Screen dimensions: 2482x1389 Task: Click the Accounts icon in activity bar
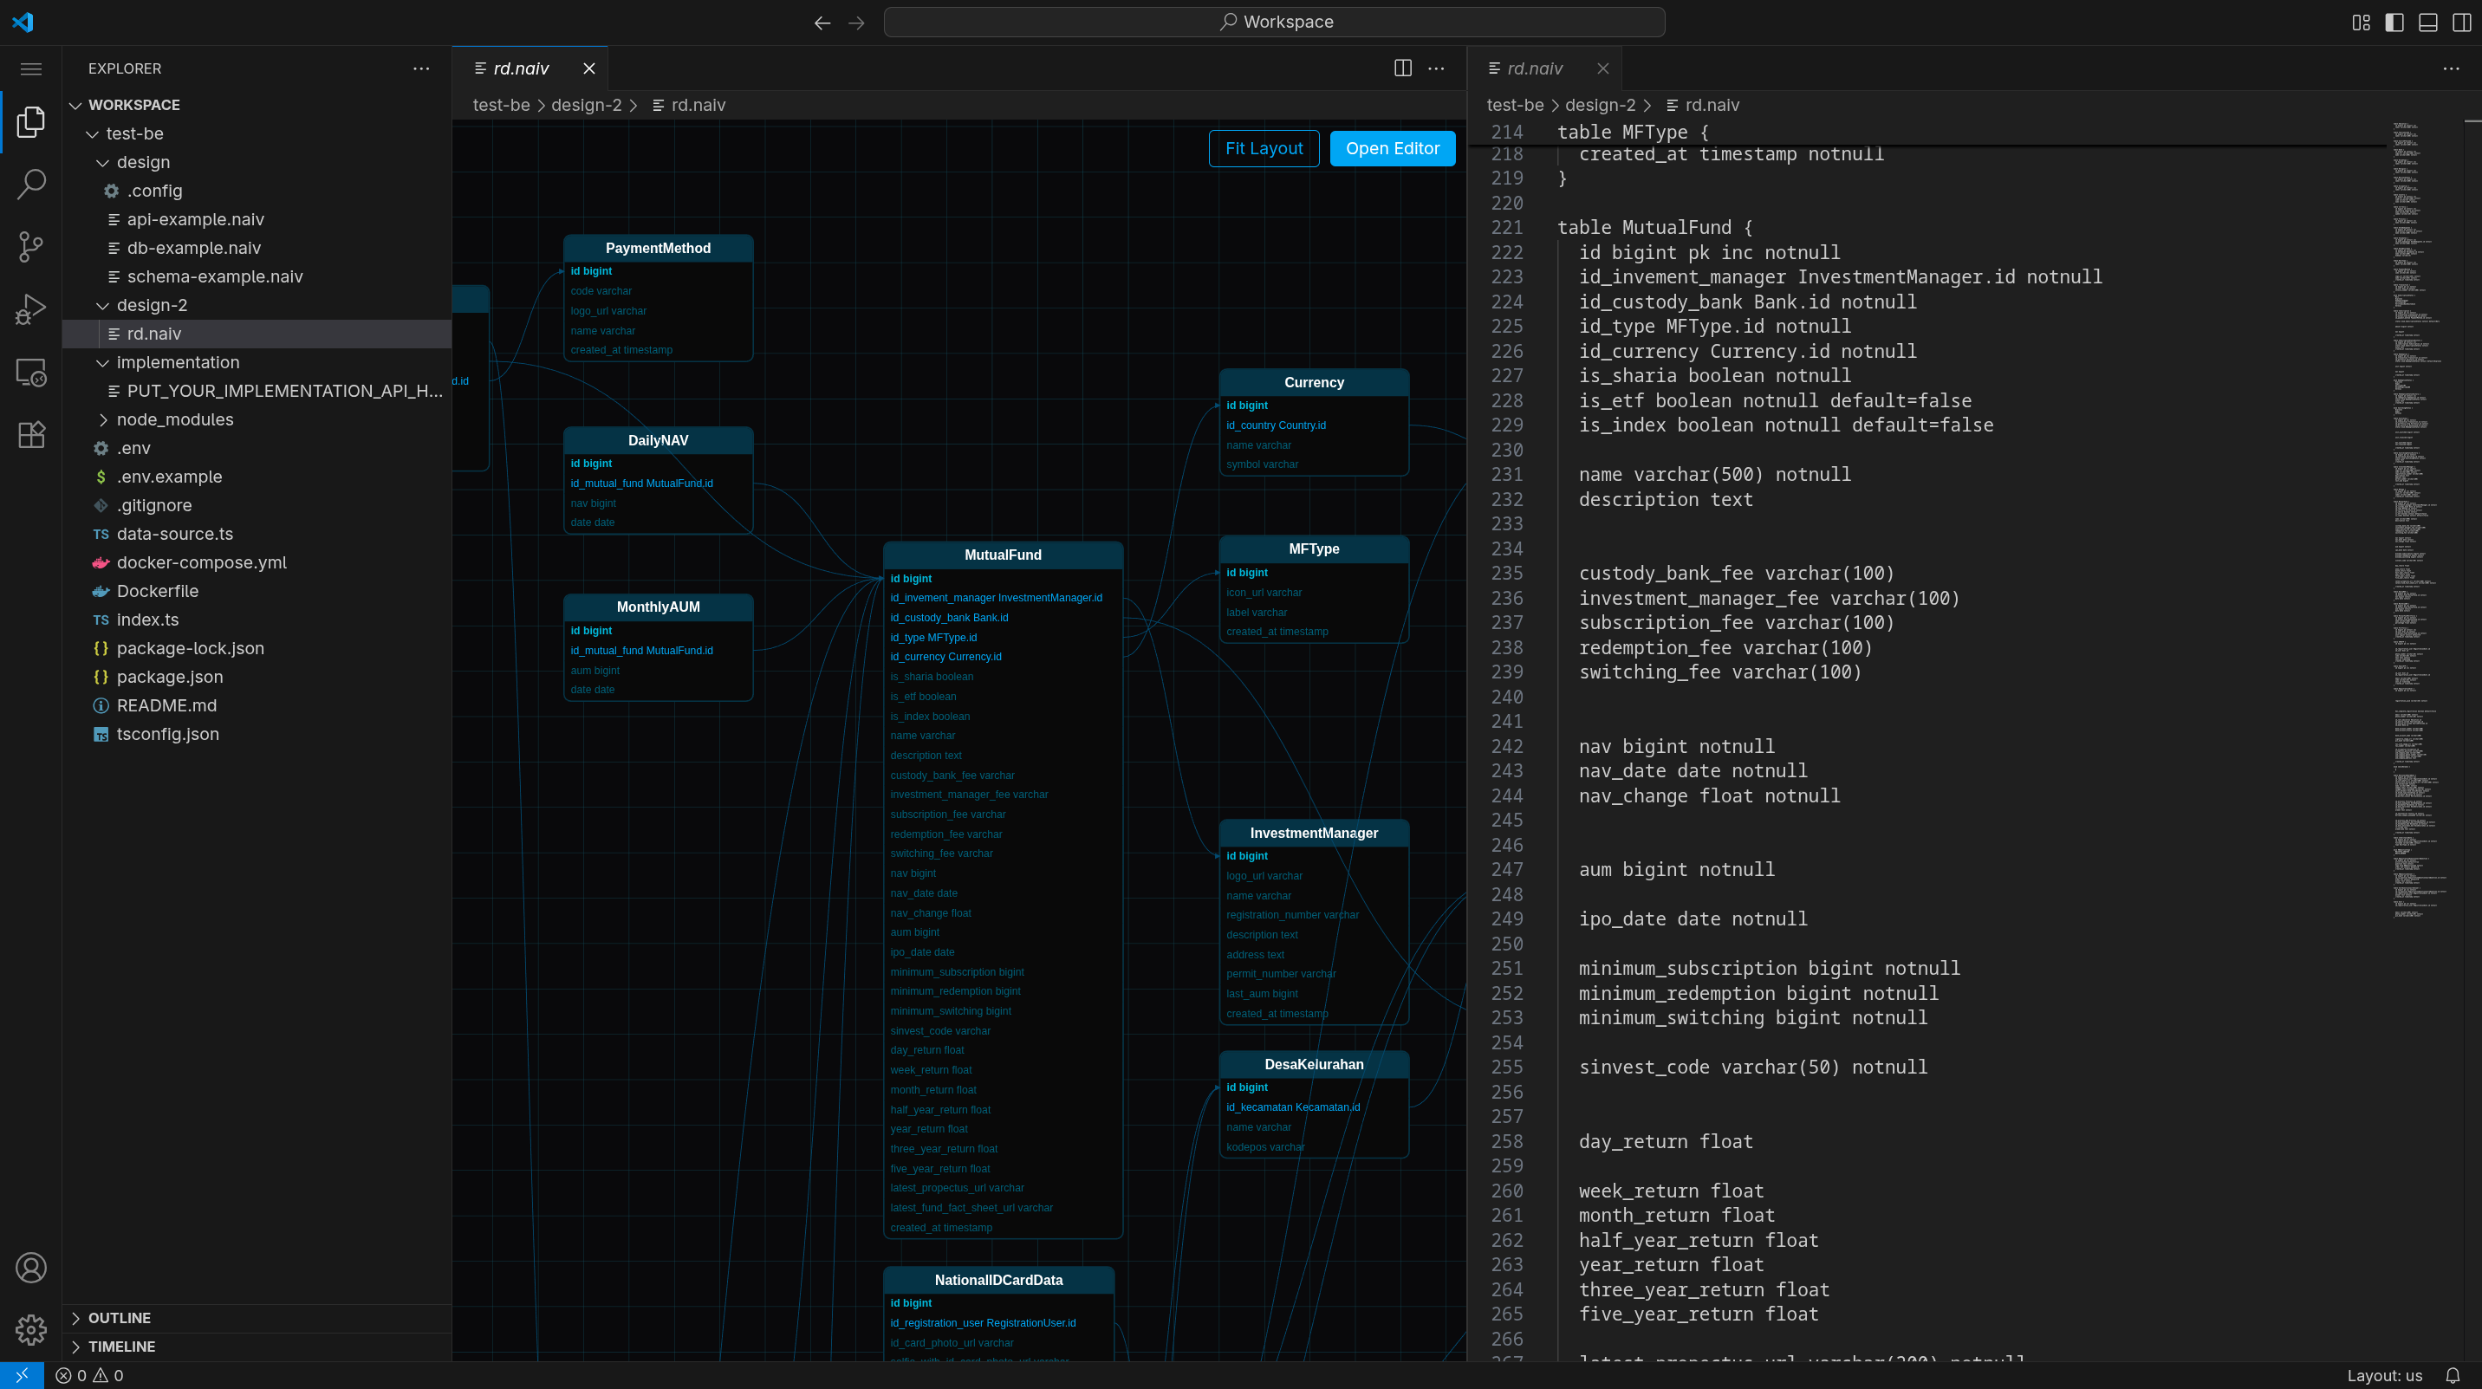click(x=29, y=1268)
